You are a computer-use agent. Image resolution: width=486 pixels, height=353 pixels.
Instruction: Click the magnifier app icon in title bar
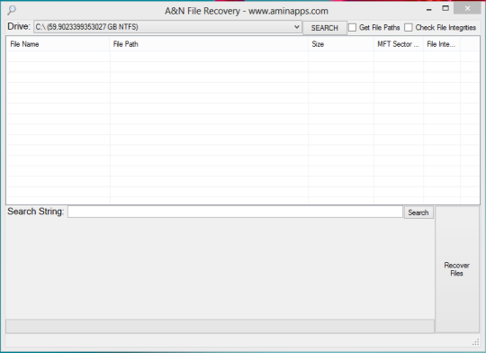coord(12,10)
